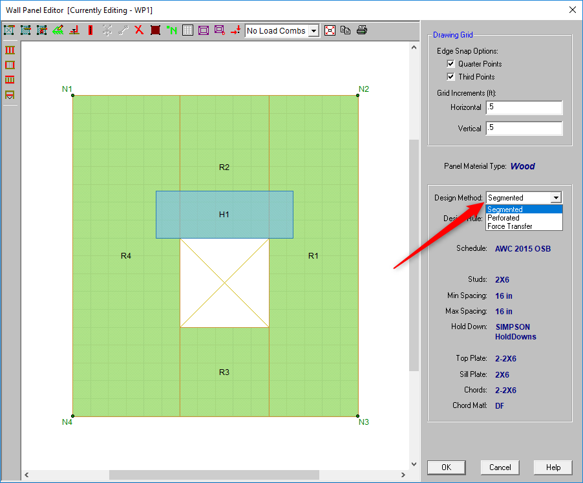Select region R4 in the wall panel
The height and width of the screenshot is (483, 583).
click(126, 256)
